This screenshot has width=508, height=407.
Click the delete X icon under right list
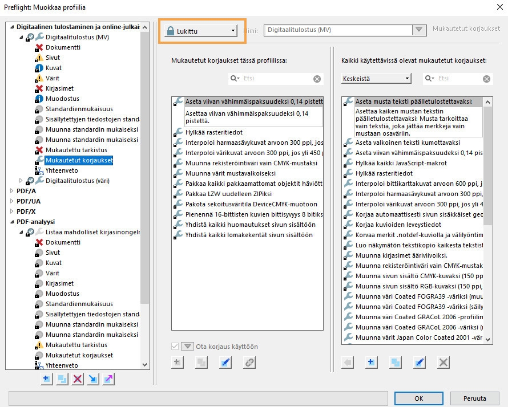pos(444,362)
